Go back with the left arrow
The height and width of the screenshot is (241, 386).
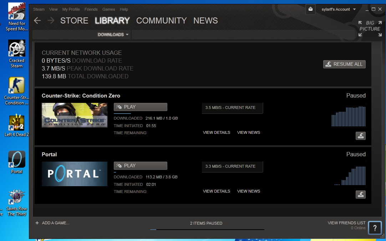[x=37, y=21]
